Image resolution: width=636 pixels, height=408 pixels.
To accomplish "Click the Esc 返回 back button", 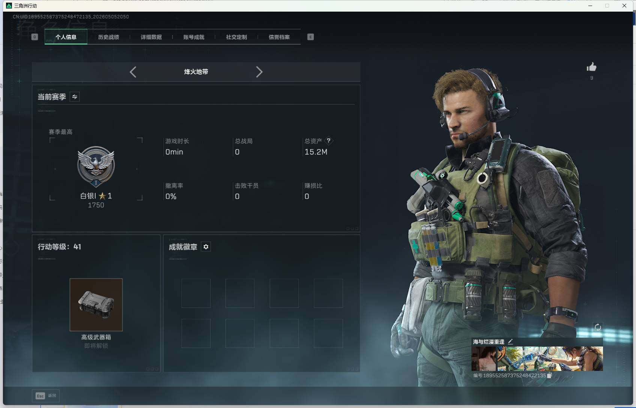I will pyautogui.click(x=46, y=396).
